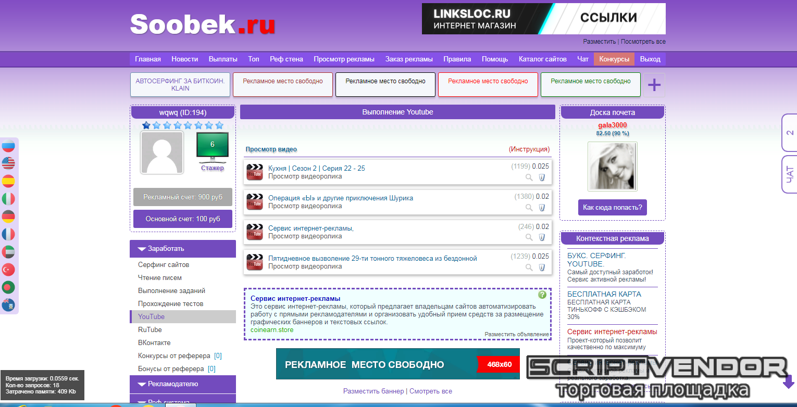
Task: Go to the Новости menu item
Action: pyautogui.click(x=185, y=59)
